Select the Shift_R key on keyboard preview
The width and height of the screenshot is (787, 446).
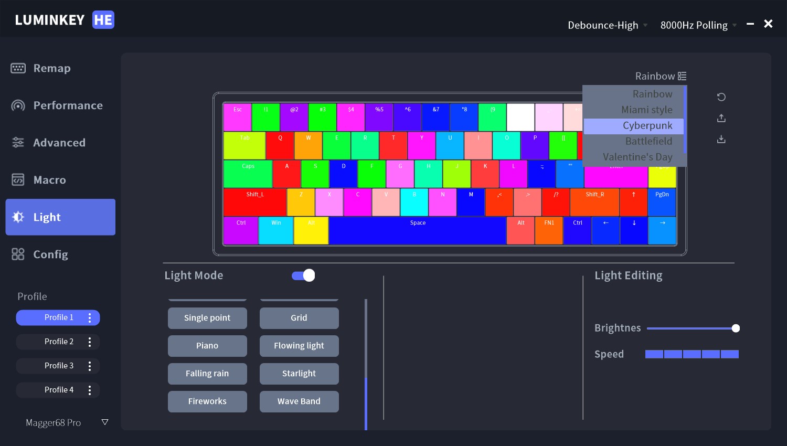595,202
